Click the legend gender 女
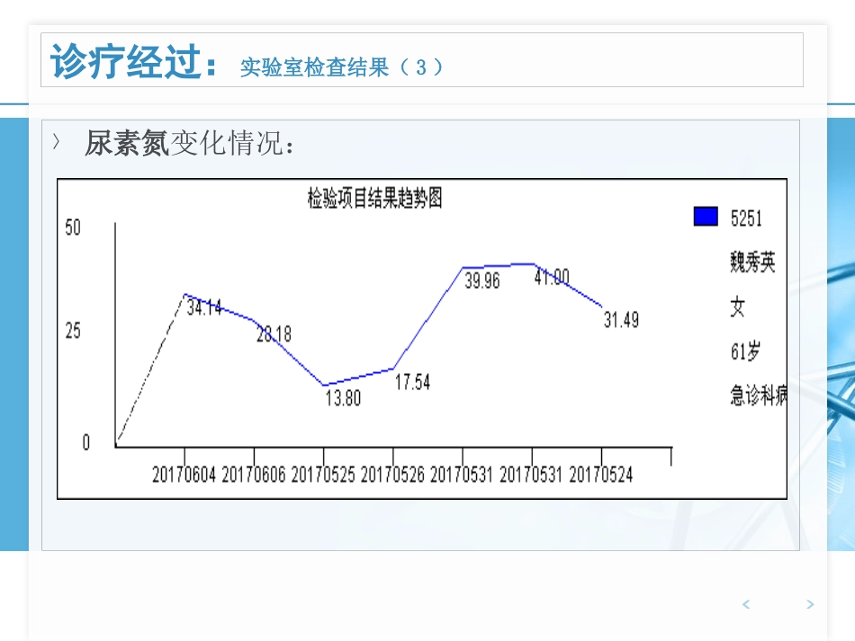Viewport: 855px width, 641px height. pos(737,307)
